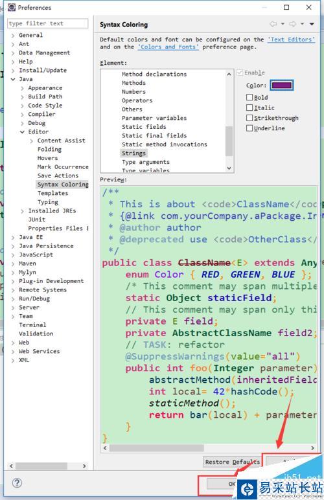Click preview scroll right arrow
This screenshot has width=324, height=500.
(x=312, y=448)
